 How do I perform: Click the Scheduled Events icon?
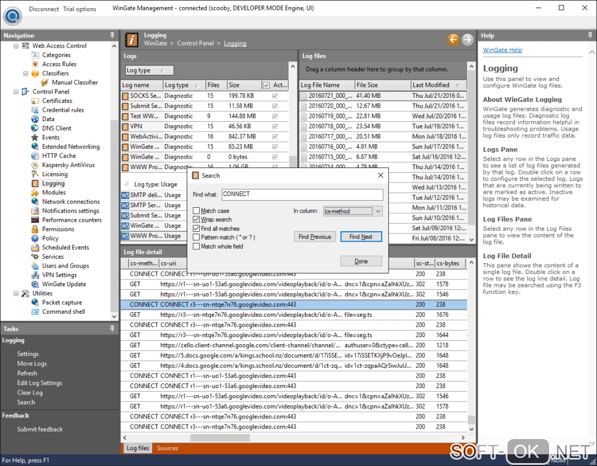click(35, 247)
